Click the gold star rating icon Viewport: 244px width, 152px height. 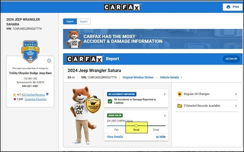14,95
